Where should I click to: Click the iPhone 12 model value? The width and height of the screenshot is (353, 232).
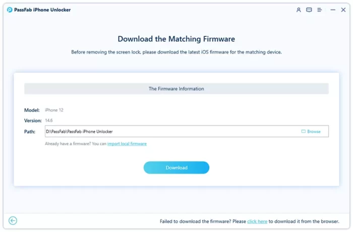click(54, 110)
